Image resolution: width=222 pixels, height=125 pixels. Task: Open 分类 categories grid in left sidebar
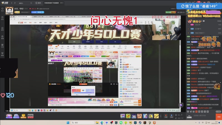[x=2, y=46]
